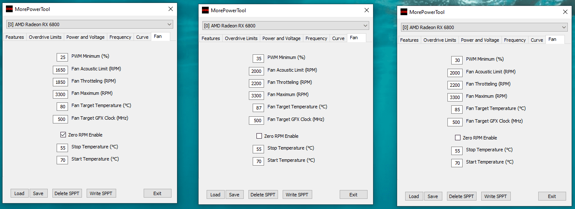The height and width of the screenshot is (209, 575).
Task: Click Save button in middle window
Action: coord(234,195)
